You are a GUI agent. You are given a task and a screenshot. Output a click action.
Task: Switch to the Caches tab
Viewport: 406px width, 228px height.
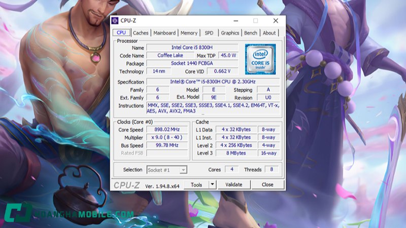(141, 33)
